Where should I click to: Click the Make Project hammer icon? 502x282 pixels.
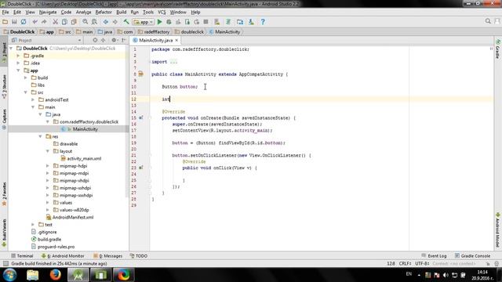(126, 22)
